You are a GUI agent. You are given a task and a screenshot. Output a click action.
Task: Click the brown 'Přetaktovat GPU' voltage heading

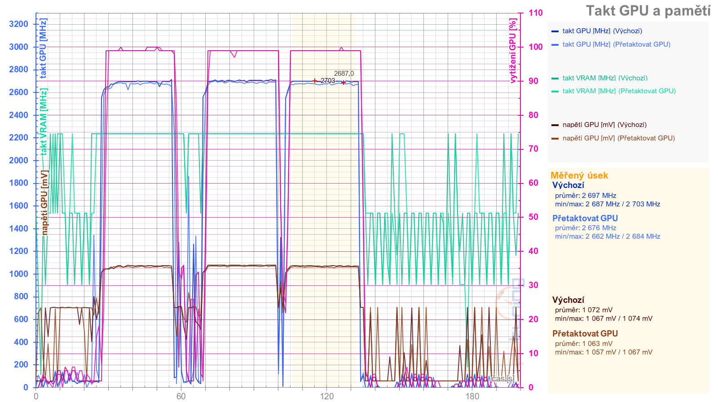[x=585, y=333]
